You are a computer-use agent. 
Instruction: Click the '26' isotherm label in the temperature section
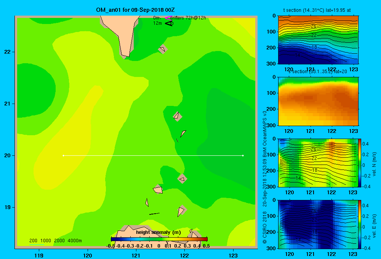coord(314,26)
